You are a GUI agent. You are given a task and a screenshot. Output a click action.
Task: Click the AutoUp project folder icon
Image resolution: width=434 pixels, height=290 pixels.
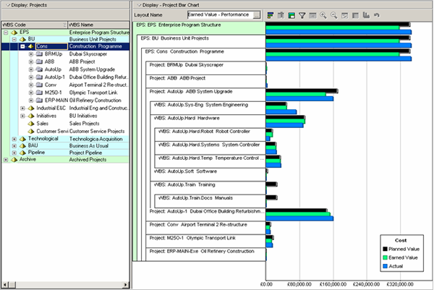(x=40, y=69)
